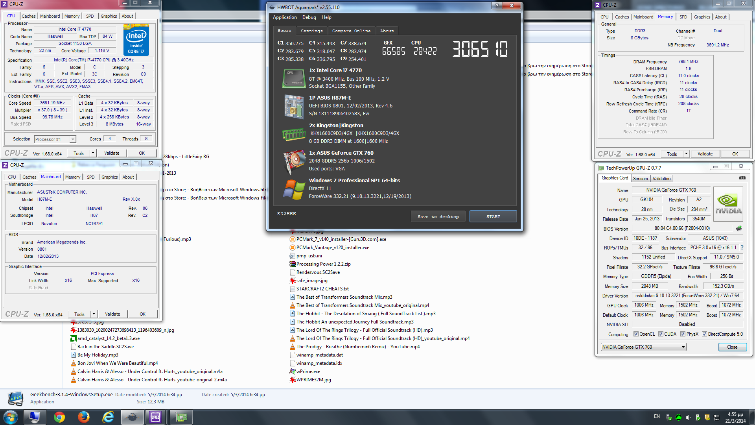Expand Tools arrow in CPU-Z Mainboard window
Screen dimensions: 755x425
94,314
